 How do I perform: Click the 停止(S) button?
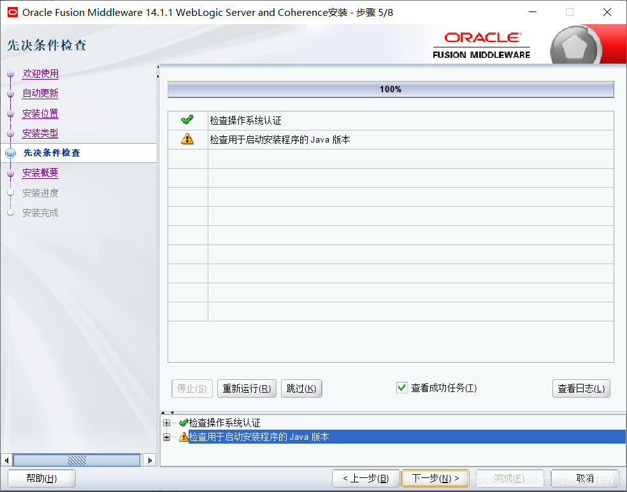coord(192,388)
